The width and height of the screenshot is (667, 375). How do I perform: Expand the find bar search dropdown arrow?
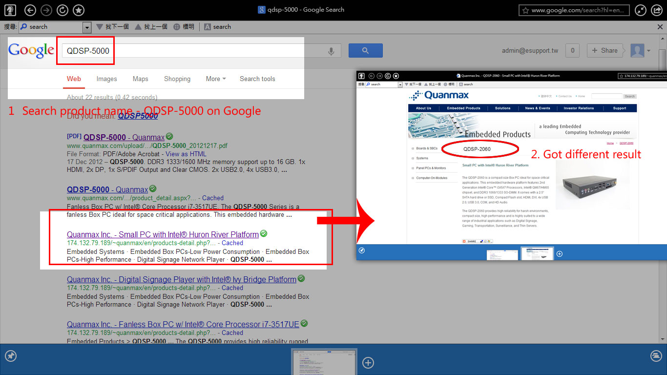87,27
